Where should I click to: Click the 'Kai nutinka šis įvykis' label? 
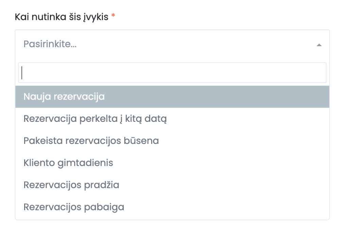click(x=61, y=17)
